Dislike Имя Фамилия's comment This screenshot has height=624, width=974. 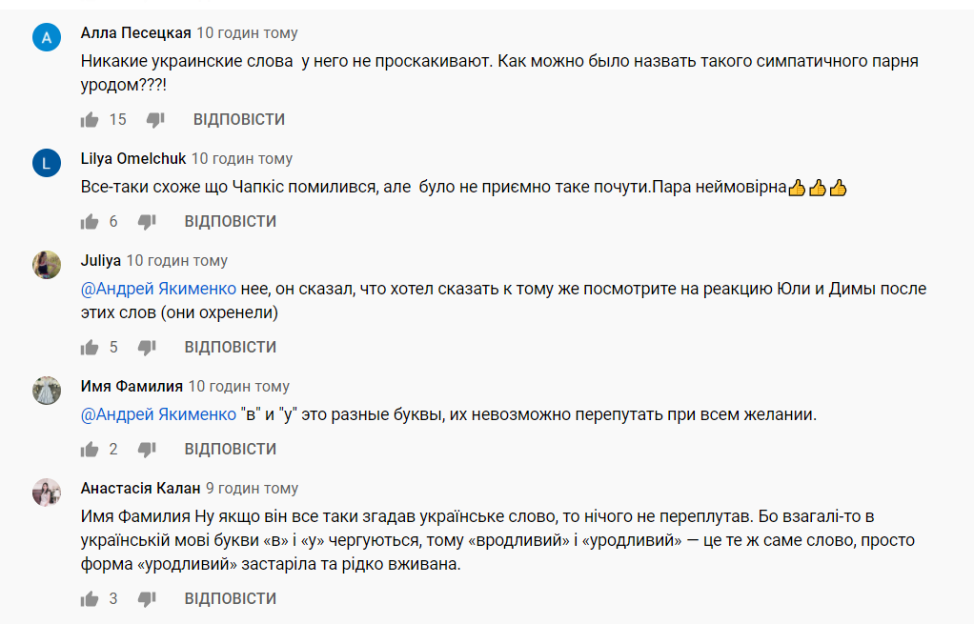[147, 450]
